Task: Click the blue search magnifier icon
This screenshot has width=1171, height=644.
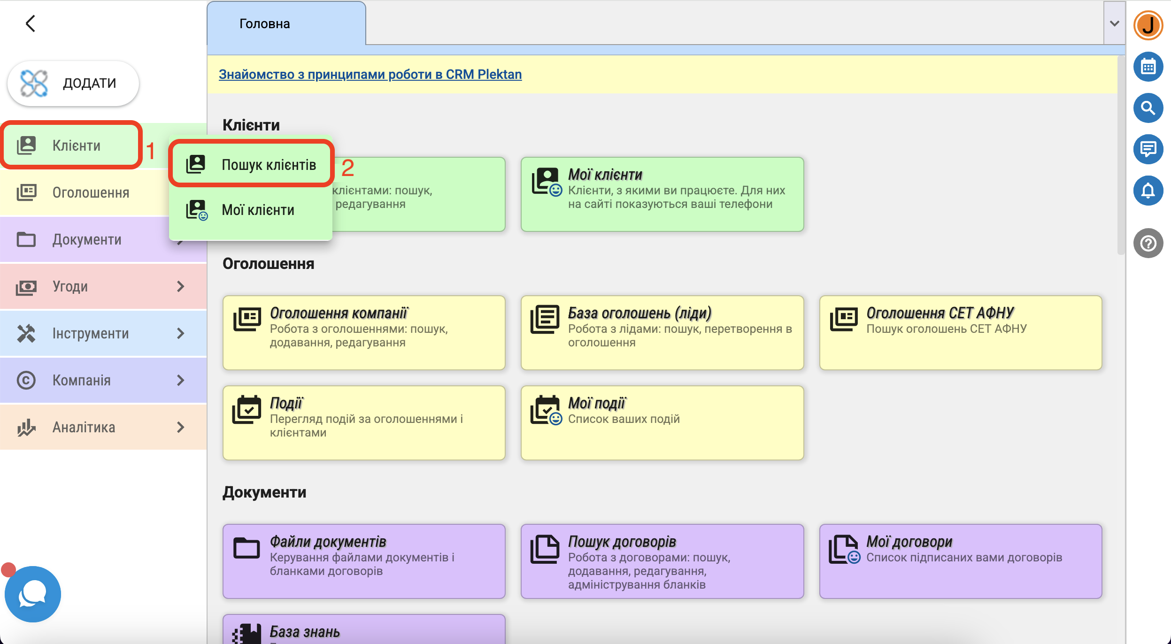Action: coord(1148,108)
